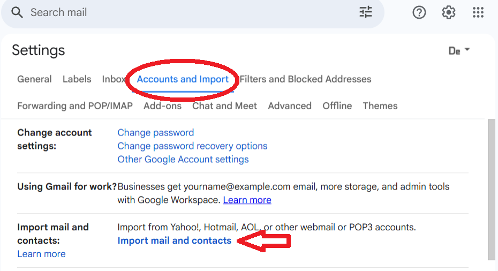This screenshot has width=498, height=271.
Task: Click into the Search mail field
Action: tap(191, 13)
